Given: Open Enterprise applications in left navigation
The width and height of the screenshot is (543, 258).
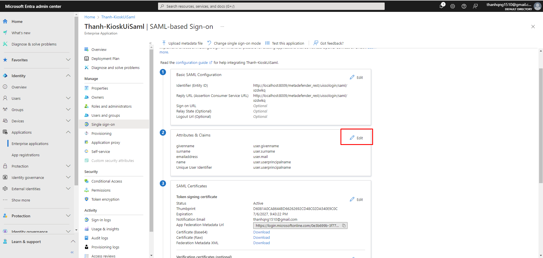Looking at the screenshot, I should pyautogui.click(x=30, y=144).
